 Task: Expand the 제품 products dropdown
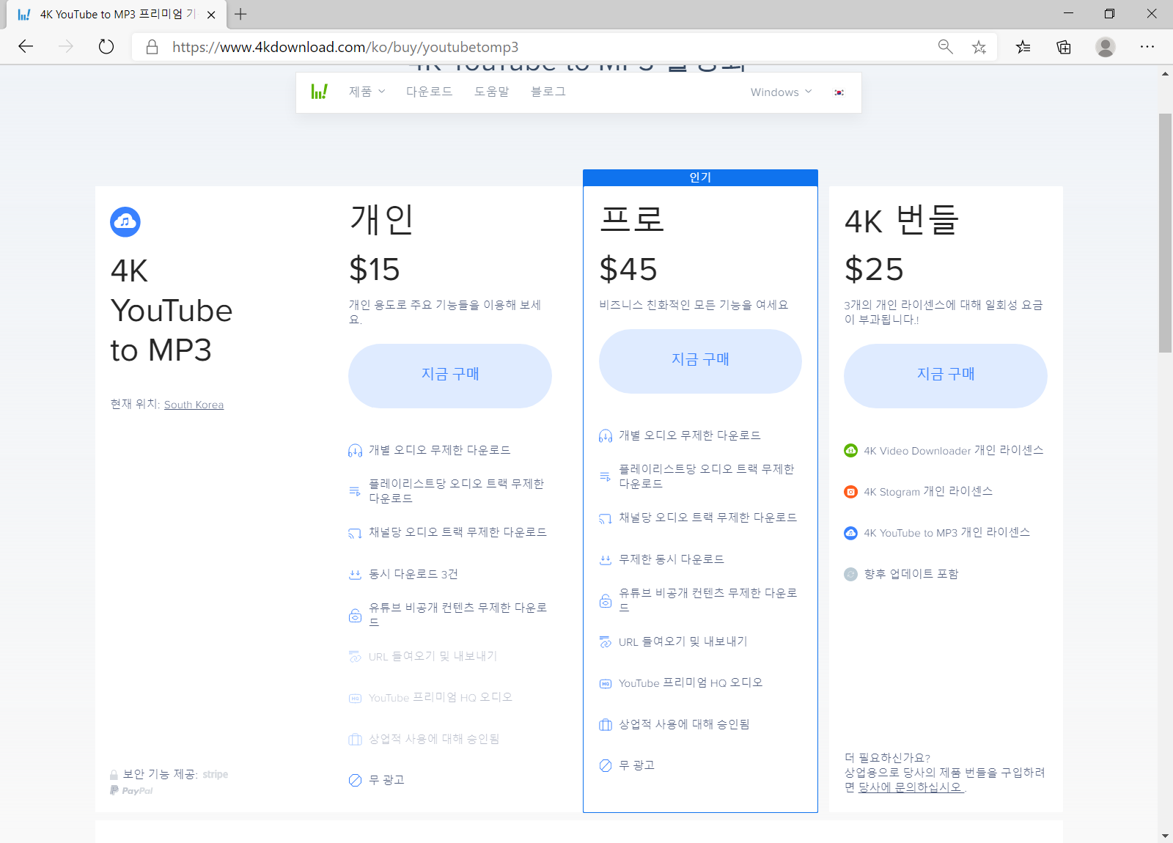click(x=367, y=92)
